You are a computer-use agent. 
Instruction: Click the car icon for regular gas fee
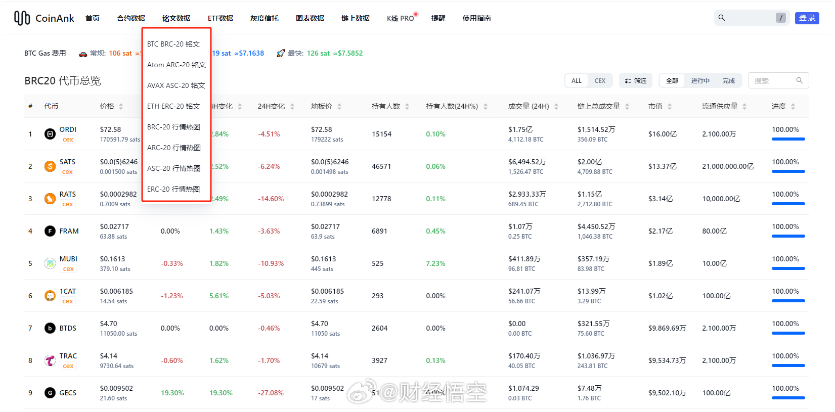(x=83, y=54)
